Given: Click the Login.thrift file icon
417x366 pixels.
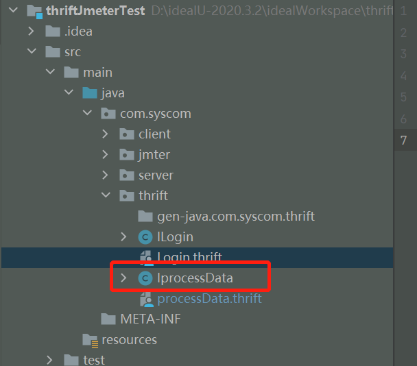Looking at the screenshot, I should (146, 258).
